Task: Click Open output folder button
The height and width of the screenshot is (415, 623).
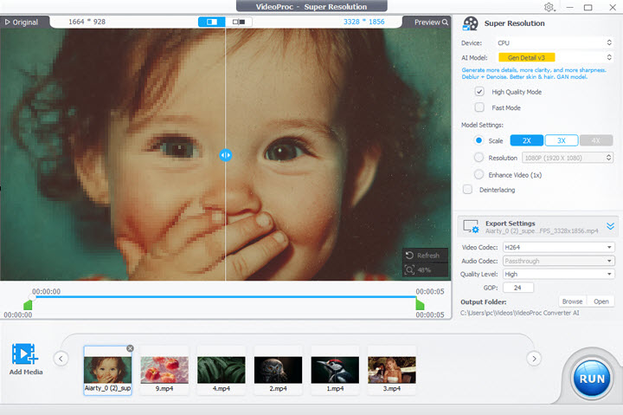Action: 601,302
